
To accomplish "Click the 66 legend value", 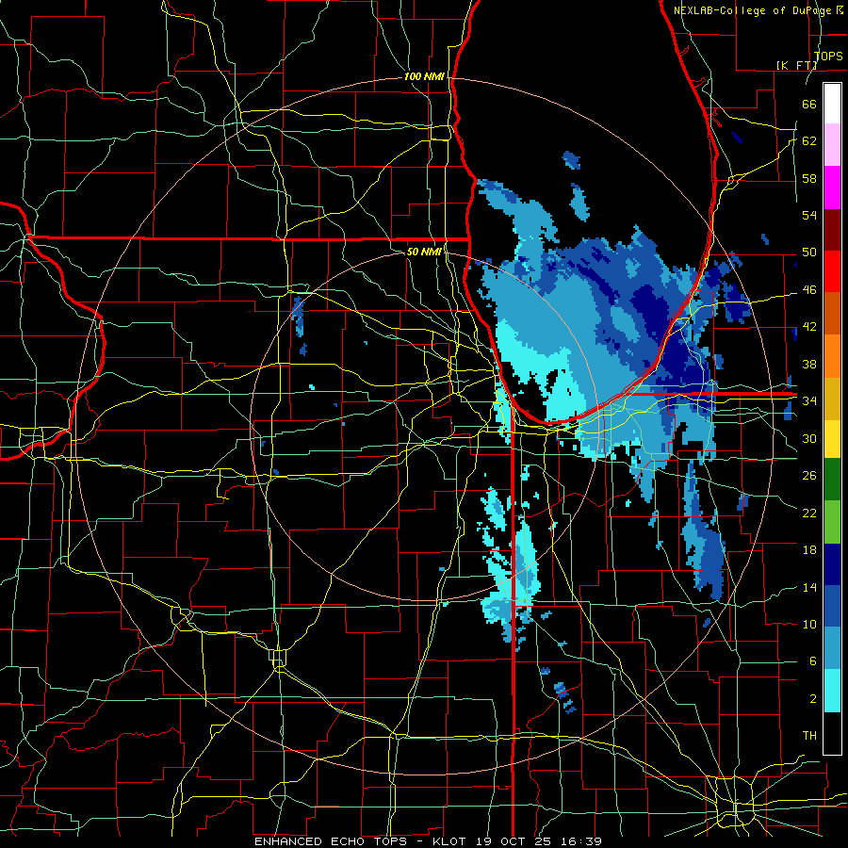I will (809, 104).
